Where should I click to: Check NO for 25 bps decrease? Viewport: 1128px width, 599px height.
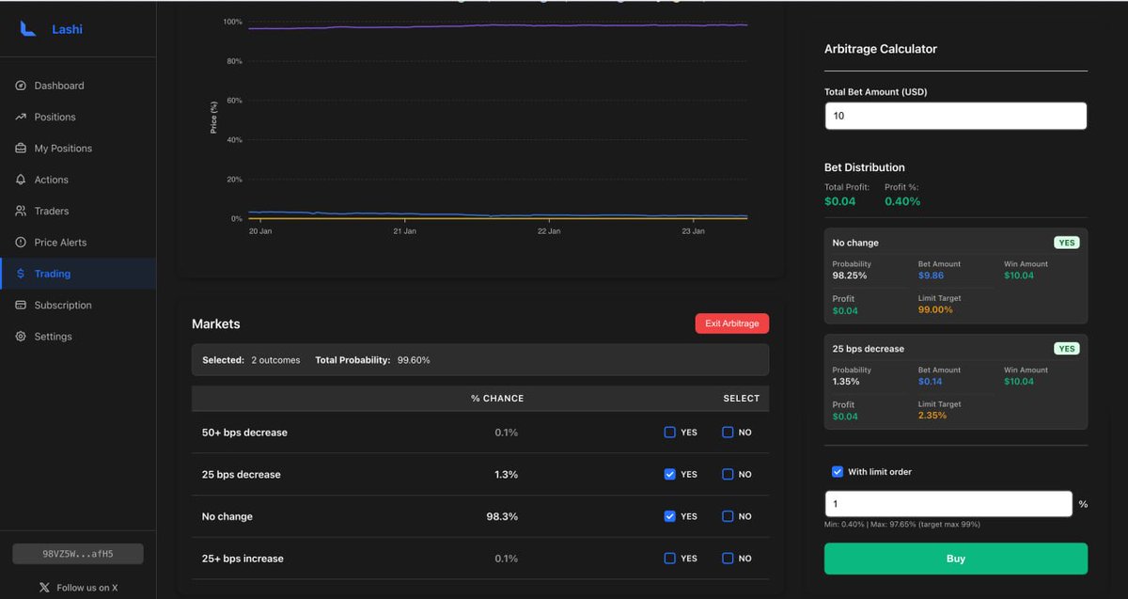(728, 474)
